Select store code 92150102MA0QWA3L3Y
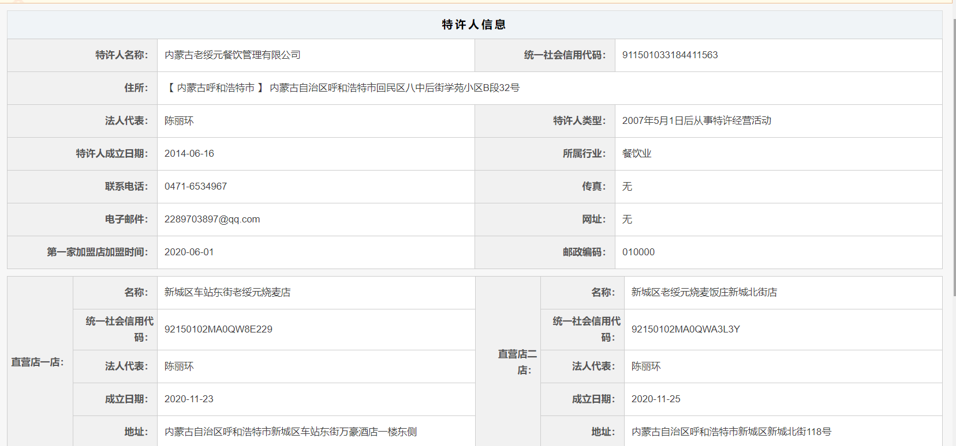This screenshot has height=446, width=956. pyautogui.click(x=685, y=330)
